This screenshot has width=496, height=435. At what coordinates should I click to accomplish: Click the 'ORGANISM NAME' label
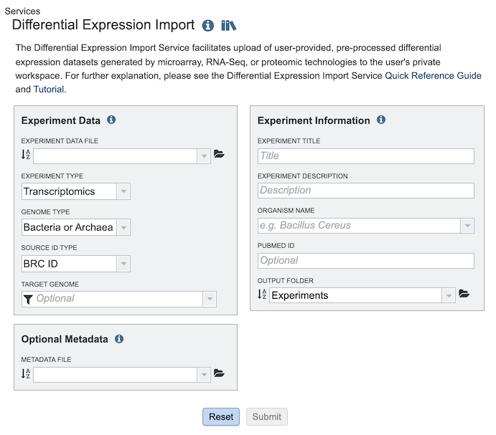[x=286, y=211]
